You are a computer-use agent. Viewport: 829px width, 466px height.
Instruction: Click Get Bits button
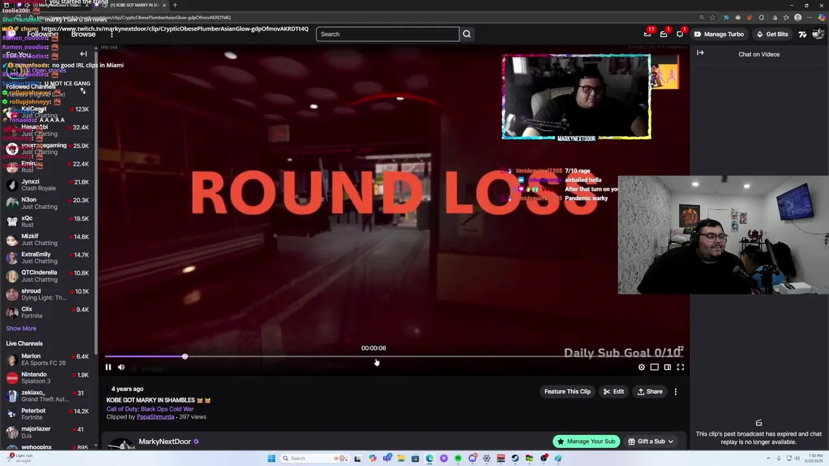(x=772, y=34)
